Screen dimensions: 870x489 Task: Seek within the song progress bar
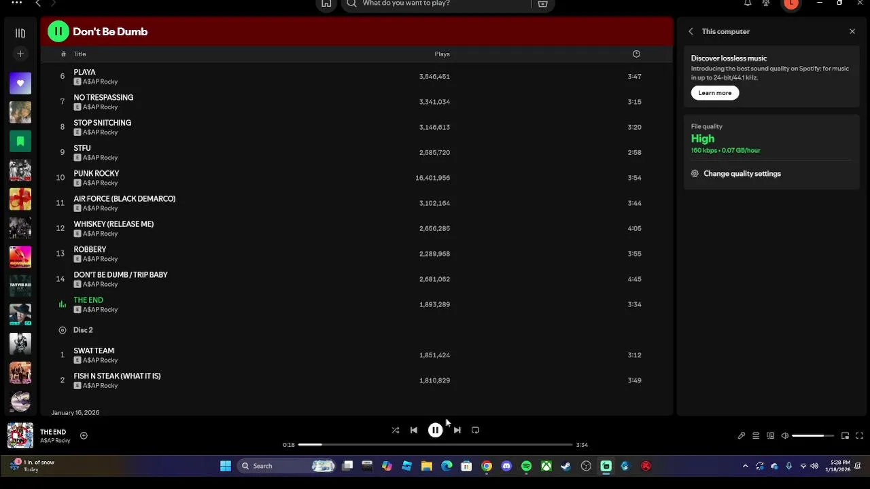pyautogui.click(x=435, y=445)
